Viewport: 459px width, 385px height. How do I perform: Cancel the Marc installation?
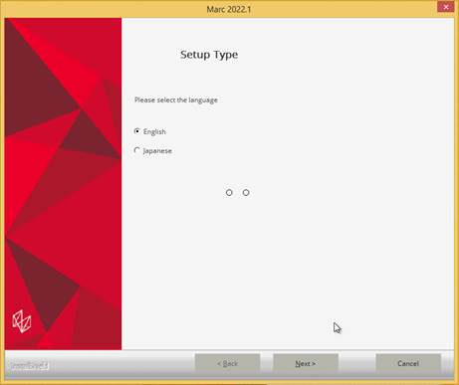(x=408, y=363)
